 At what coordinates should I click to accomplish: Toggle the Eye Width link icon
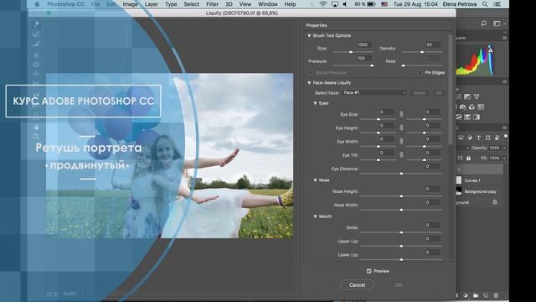pos(401,141)
